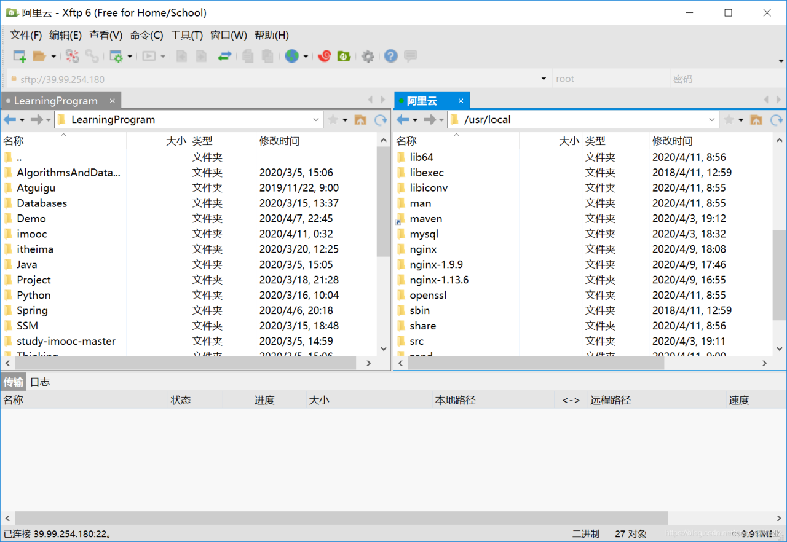Select the Databases folder in local list
This screenshot has width=787, height=542.
(42, 203)
